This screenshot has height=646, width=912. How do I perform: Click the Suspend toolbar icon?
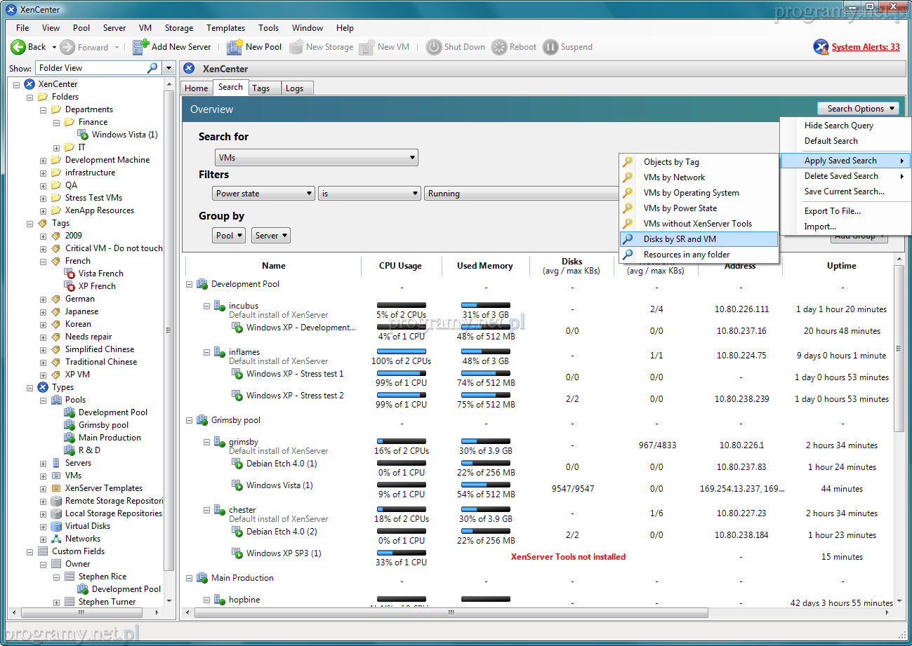[550, 47]
